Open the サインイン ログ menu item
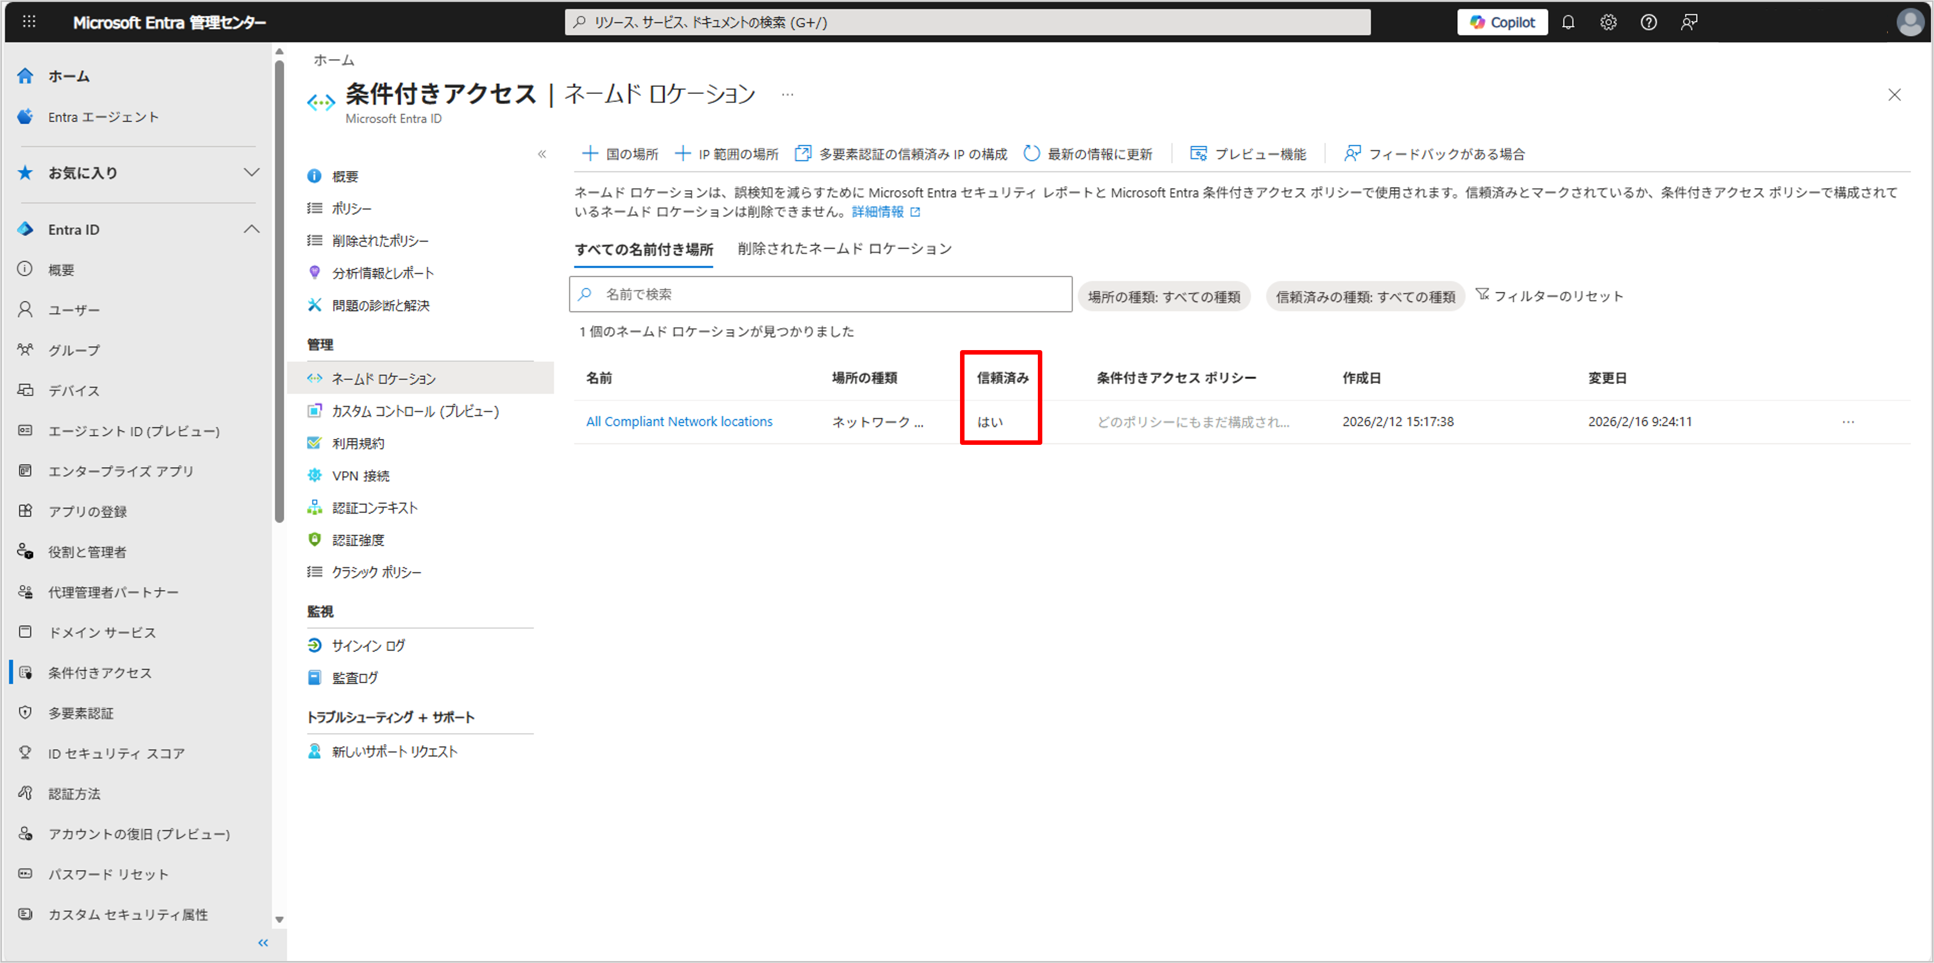Screen dimensions: 1934x963 click(368, 645)
